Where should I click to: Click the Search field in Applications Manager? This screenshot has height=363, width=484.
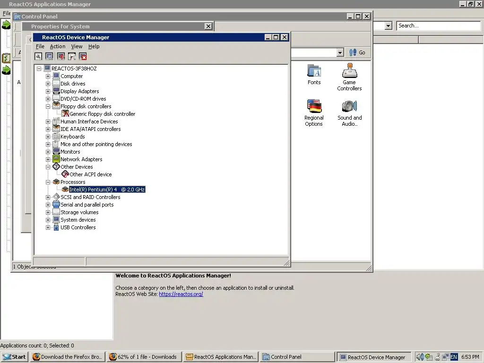pyautogui.click(x=438, y=26)
